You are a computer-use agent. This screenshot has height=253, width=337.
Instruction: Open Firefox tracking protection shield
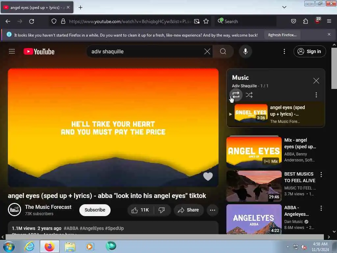54,21
